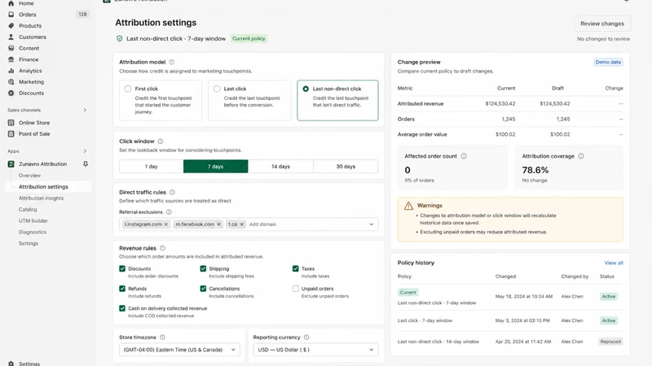652x366 pixels.
Task: Click the Products tag icon
Action: (11, 26)
